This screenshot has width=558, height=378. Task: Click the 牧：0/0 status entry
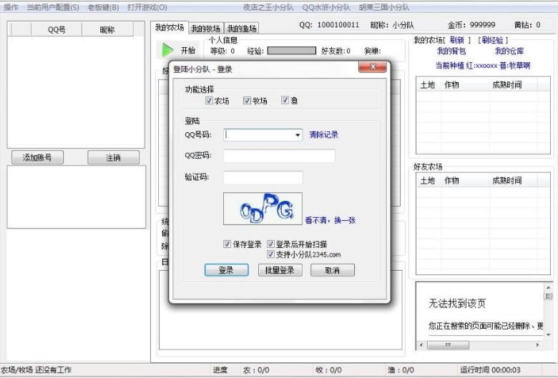(x=328, y=370)
